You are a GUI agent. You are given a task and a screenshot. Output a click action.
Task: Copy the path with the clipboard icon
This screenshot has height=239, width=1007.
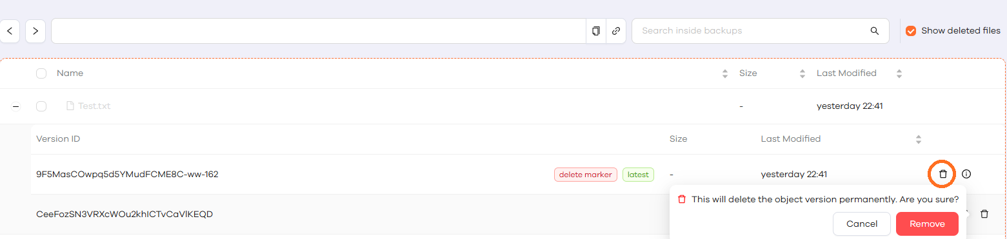[x=596, y=31]
